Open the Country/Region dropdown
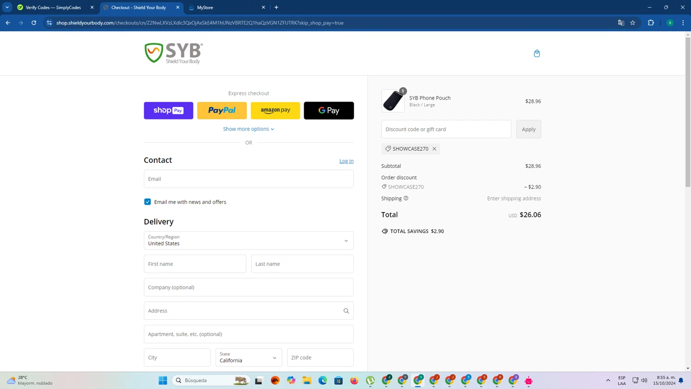Image resolution: width=691 pixels, height=389 pixels. [x=249, y=241]
